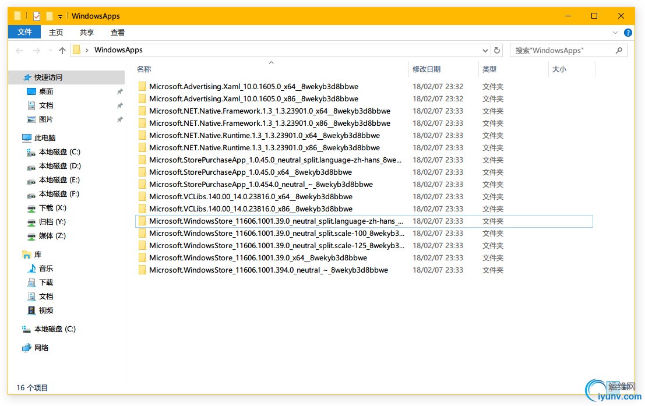
Task: Open the quick access toolbar customize dropdown
Action: [x=60, y=17]
